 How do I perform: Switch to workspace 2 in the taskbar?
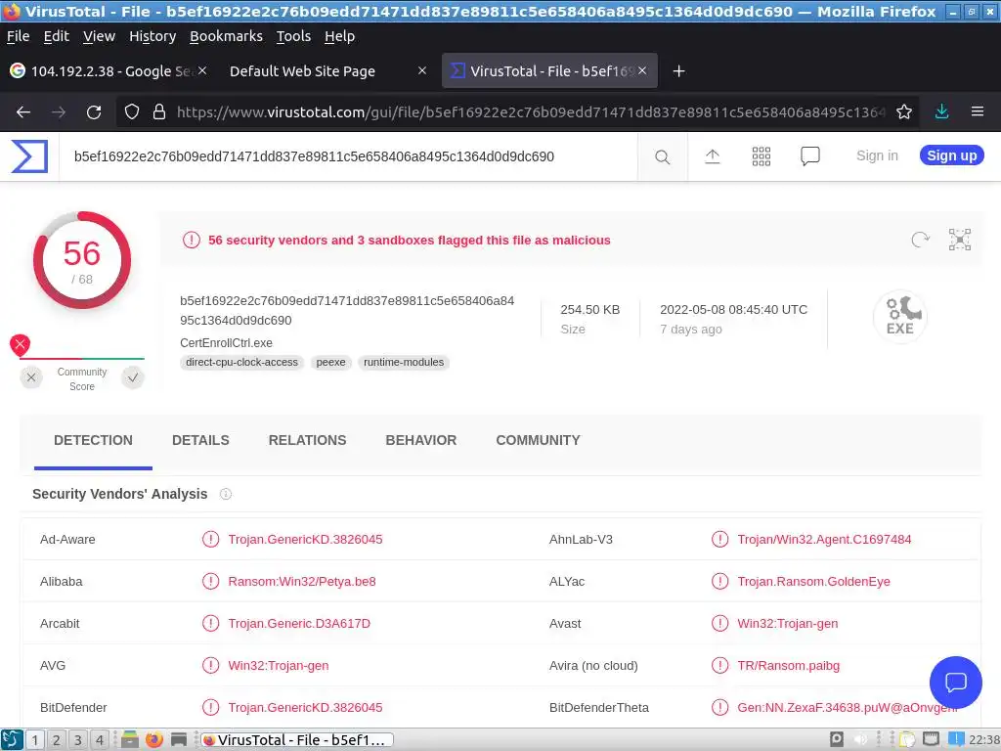56,739
